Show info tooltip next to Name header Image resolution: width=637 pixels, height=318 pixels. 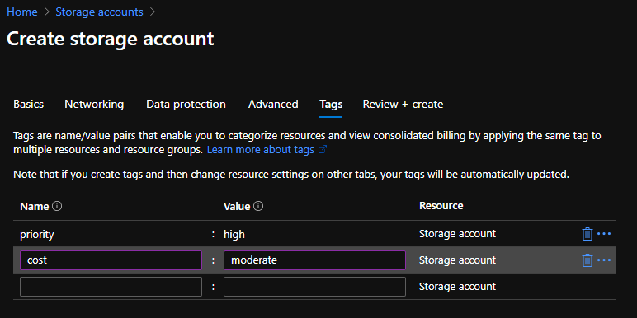(x=57, y=207)
